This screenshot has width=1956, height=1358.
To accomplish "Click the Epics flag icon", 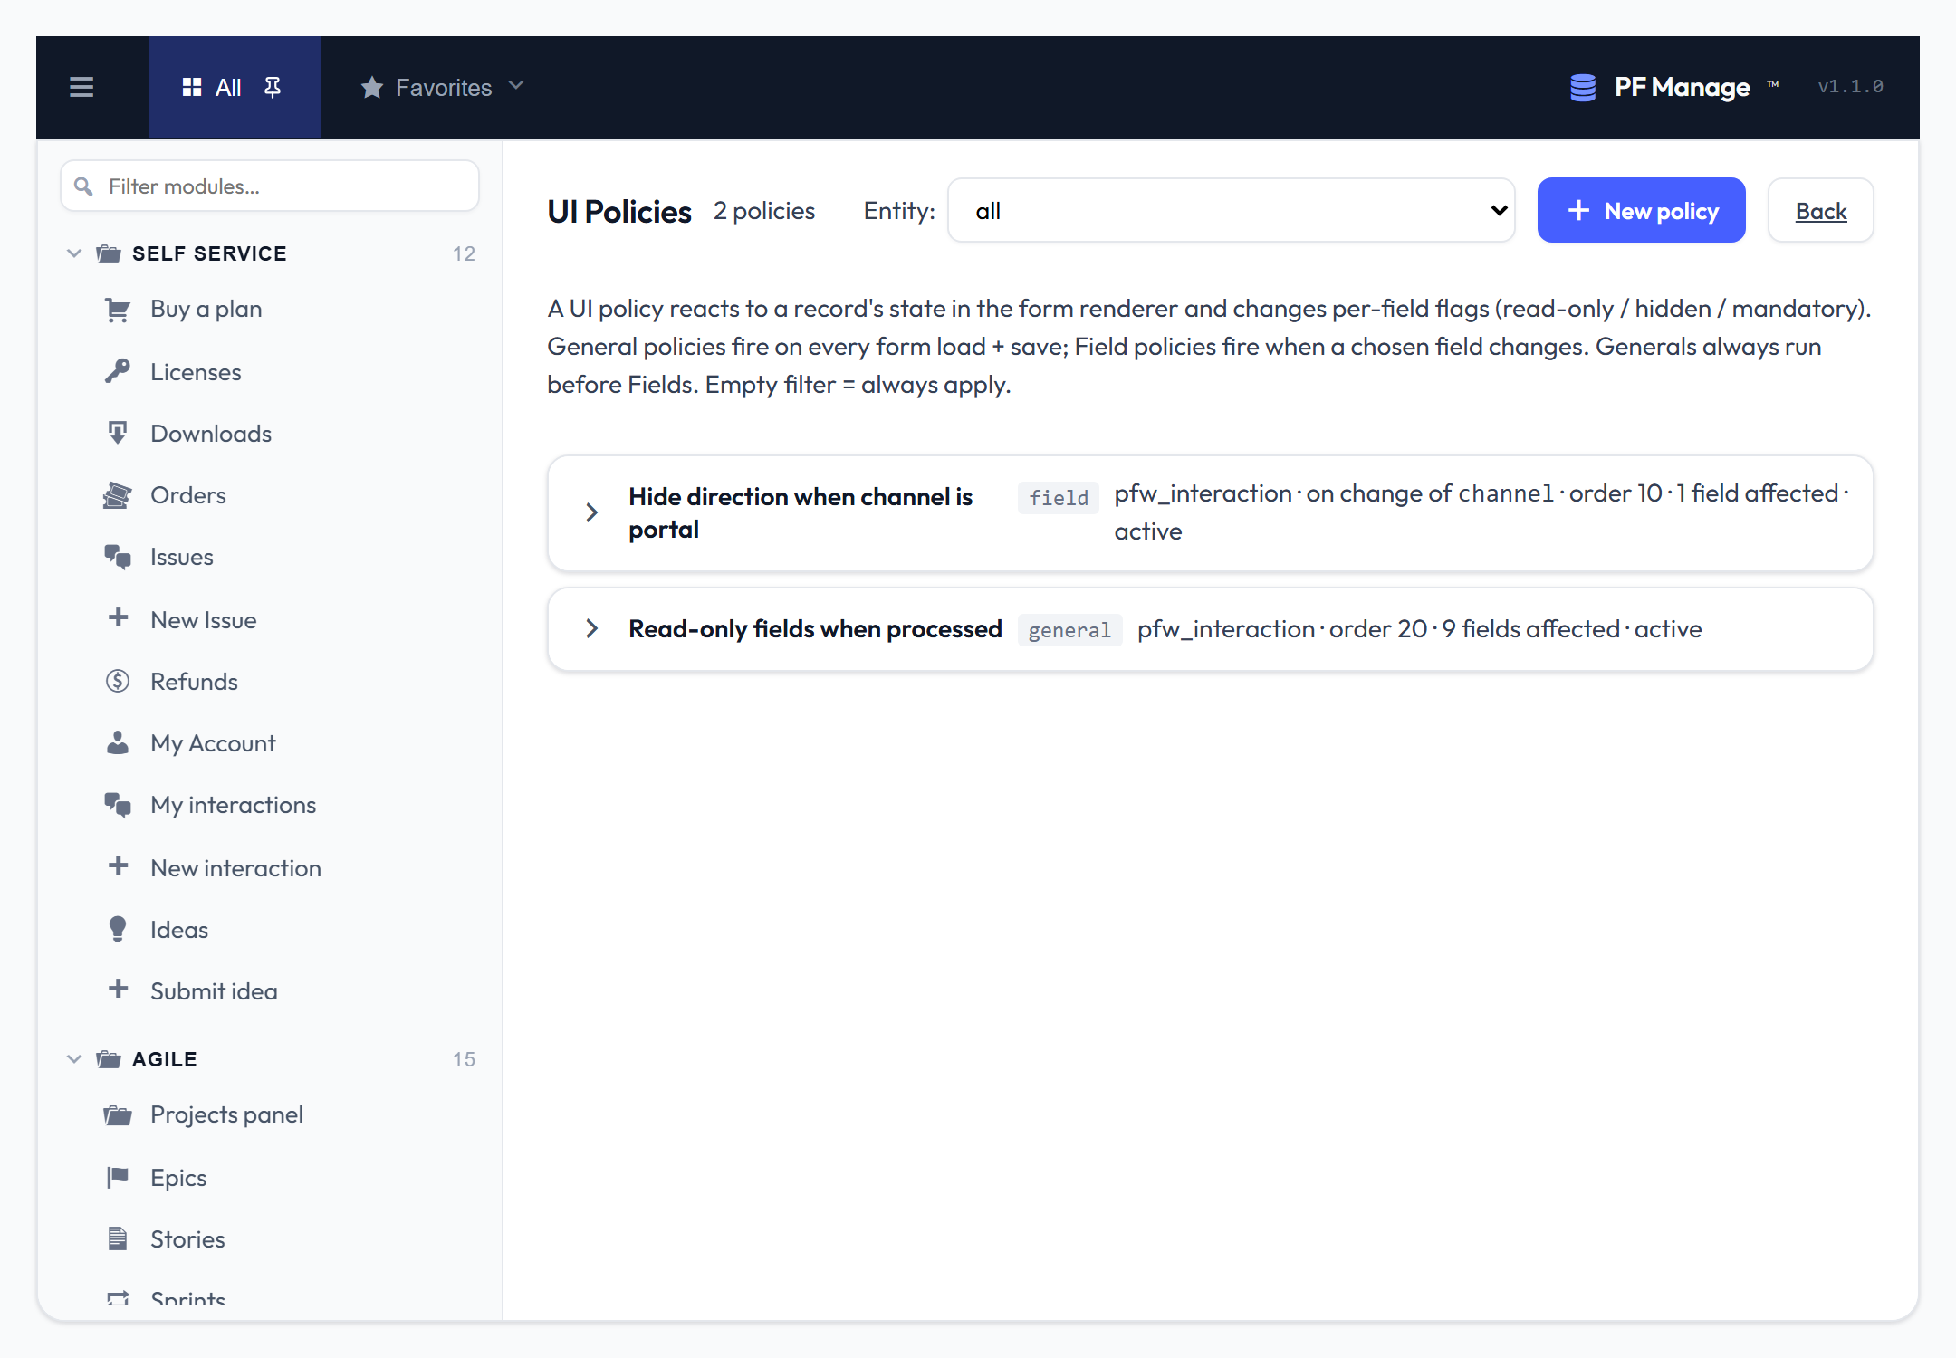I will pyautogui.click(x=118, y=1177).
